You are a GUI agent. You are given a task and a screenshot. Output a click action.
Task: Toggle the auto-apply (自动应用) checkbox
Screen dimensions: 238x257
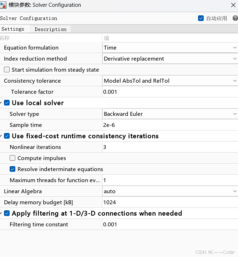click(x=201, y=18)
